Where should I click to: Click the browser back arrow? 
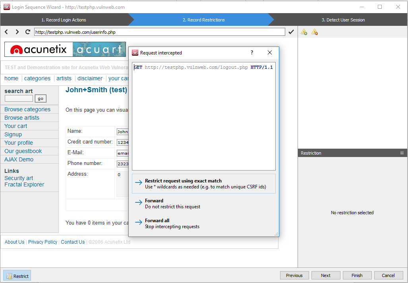(x=6, y=32)
